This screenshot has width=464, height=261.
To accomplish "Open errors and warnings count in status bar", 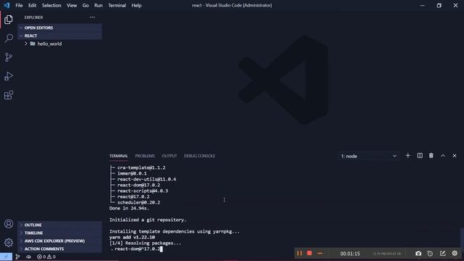I will pyautogui.click(x=46, y=257).
